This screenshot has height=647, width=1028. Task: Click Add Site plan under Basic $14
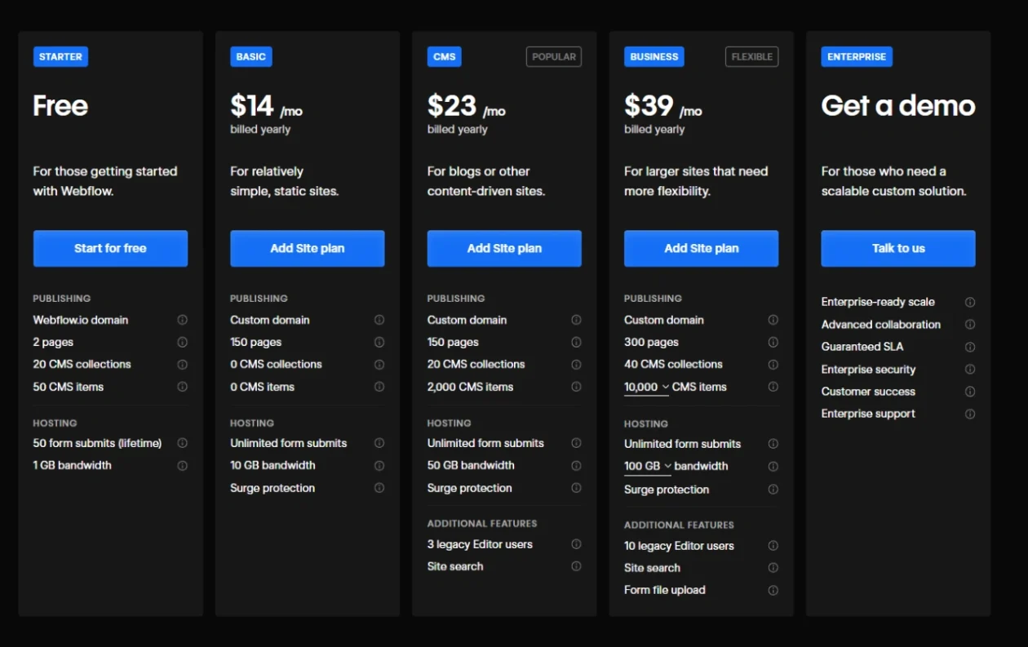pyautogui.click(x=308, y=248)
